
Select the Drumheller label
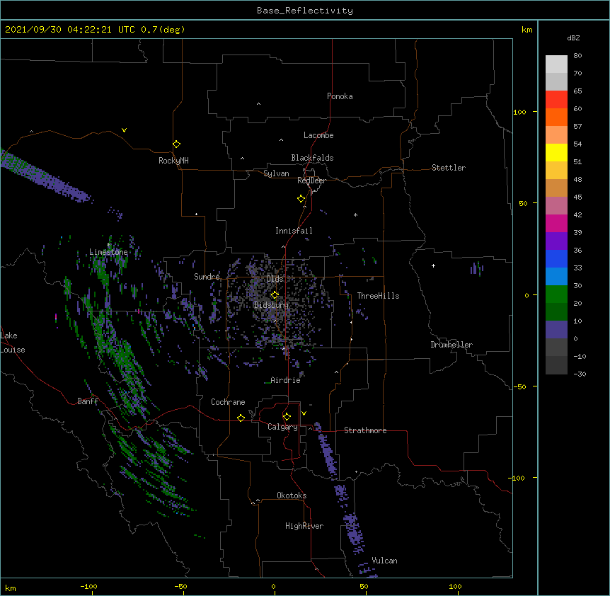[451, 345]
